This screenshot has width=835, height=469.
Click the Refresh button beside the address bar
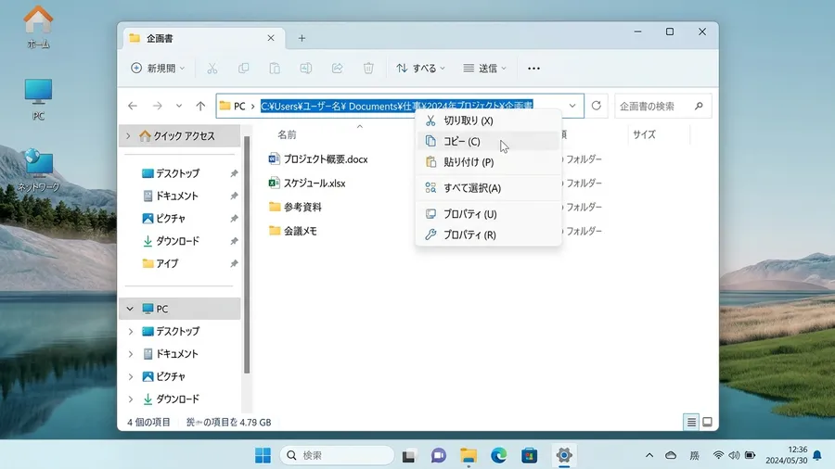click(597, 106)
